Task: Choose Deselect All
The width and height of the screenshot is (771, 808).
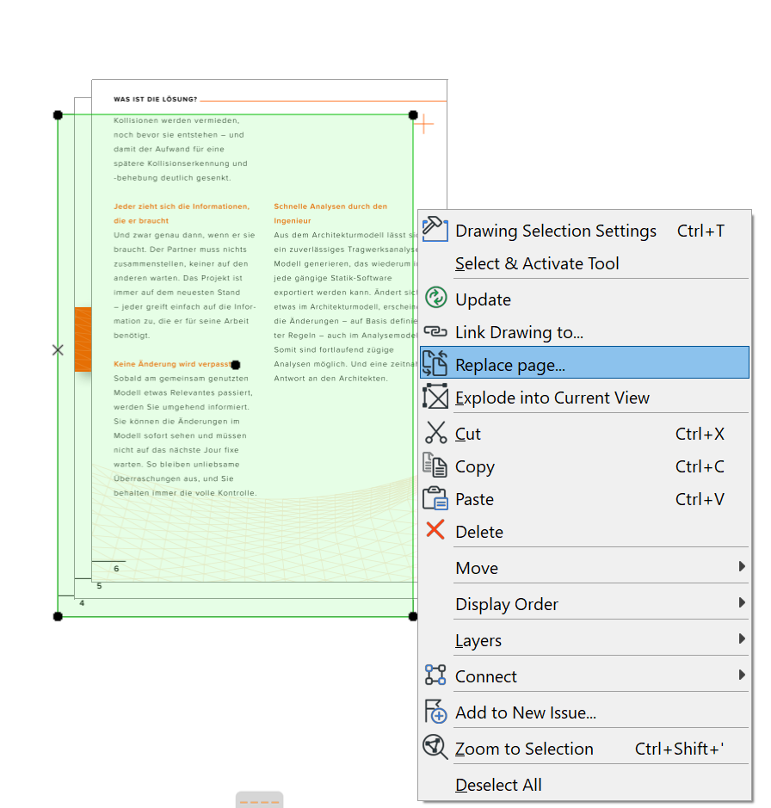Action: 584,784
